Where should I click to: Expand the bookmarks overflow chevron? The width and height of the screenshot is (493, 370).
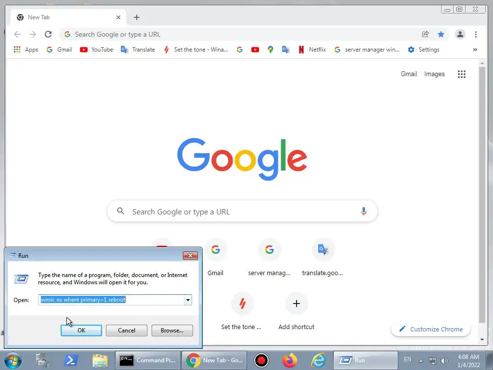pos(475,50)
